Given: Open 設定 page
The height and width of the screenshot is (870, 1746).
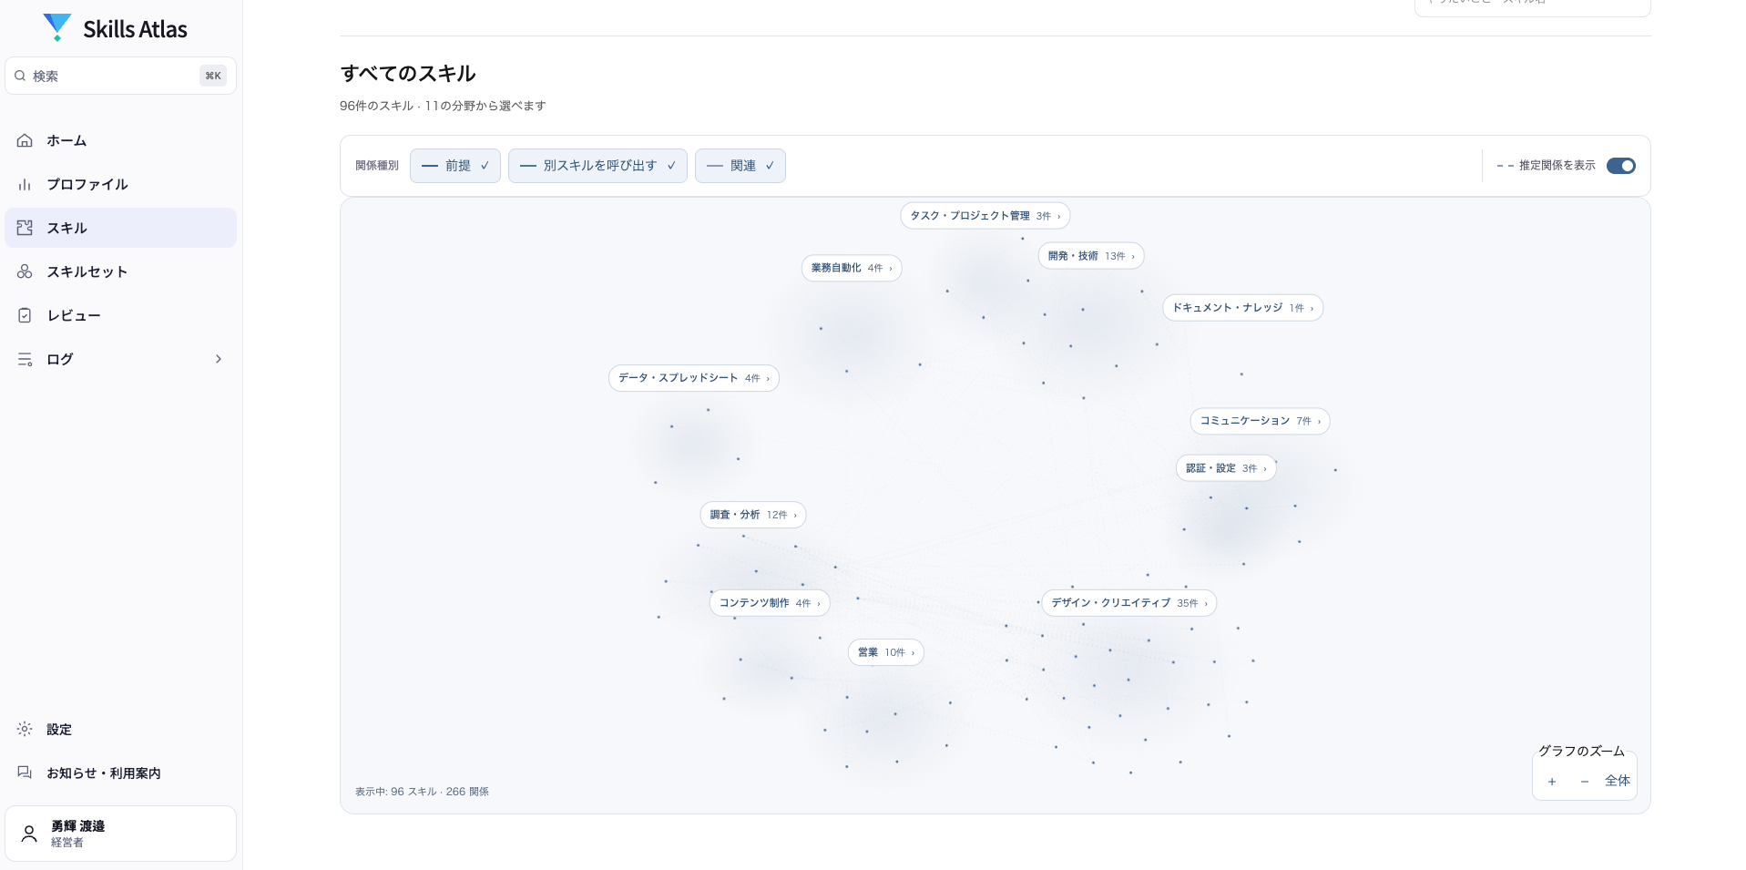Looking at the screenshot, I should (x=120, y=729).
